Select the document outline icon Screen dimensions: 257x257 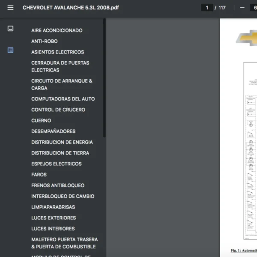coord(10,50)
